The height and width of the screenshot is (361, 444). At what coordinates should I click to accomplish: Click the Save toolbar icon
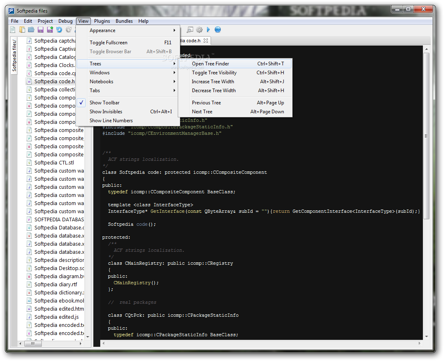pos(41,30)
